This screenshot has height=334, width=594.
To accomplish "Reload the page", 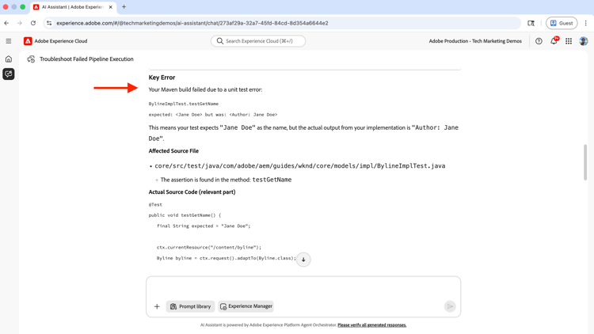I will 33,23.
